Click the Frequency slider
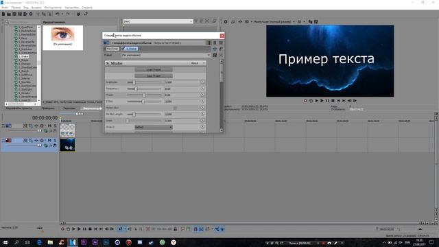Viewport: 439px width, 247px height. pyautogui.click(x=144, y=89)
